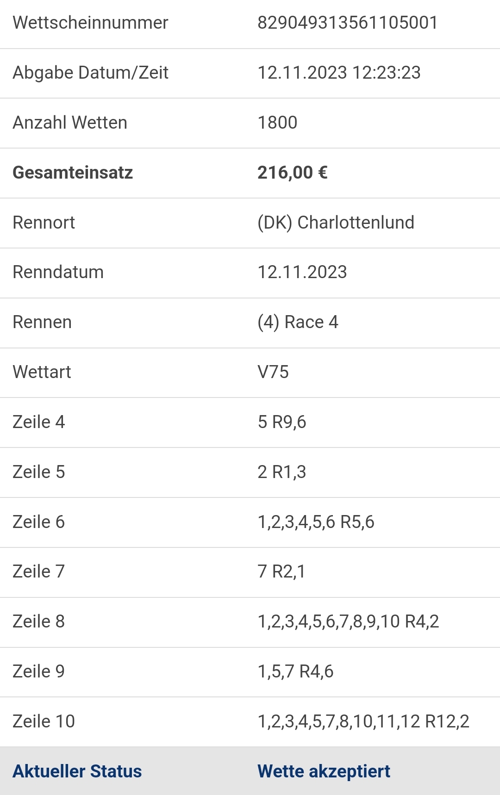500x795 pixels.
Task: Click the Zeile 5 selection 2 R1,3
Action: (x=281, y=472)
